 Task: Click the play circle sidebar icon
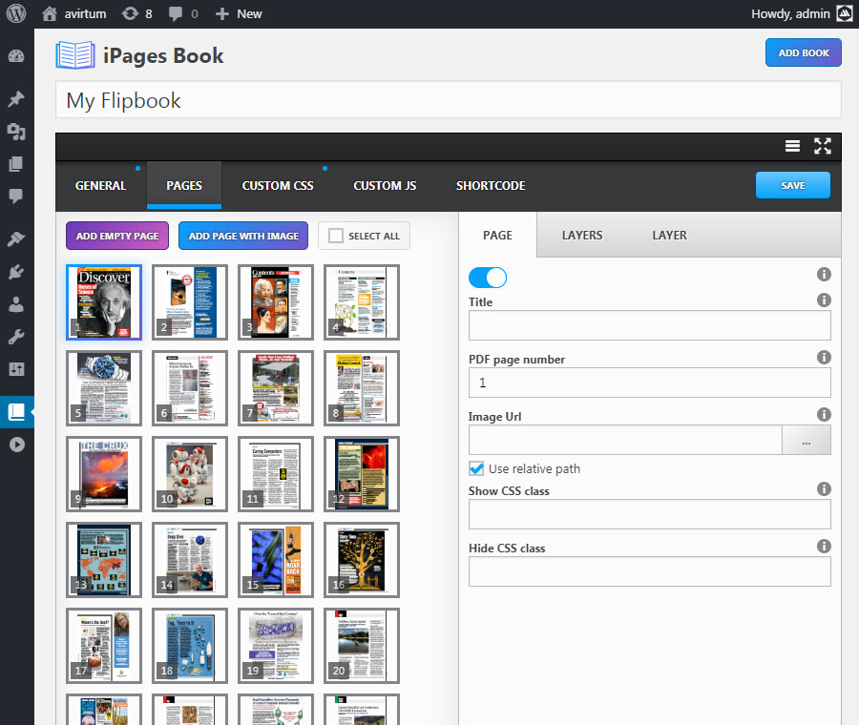16,445
